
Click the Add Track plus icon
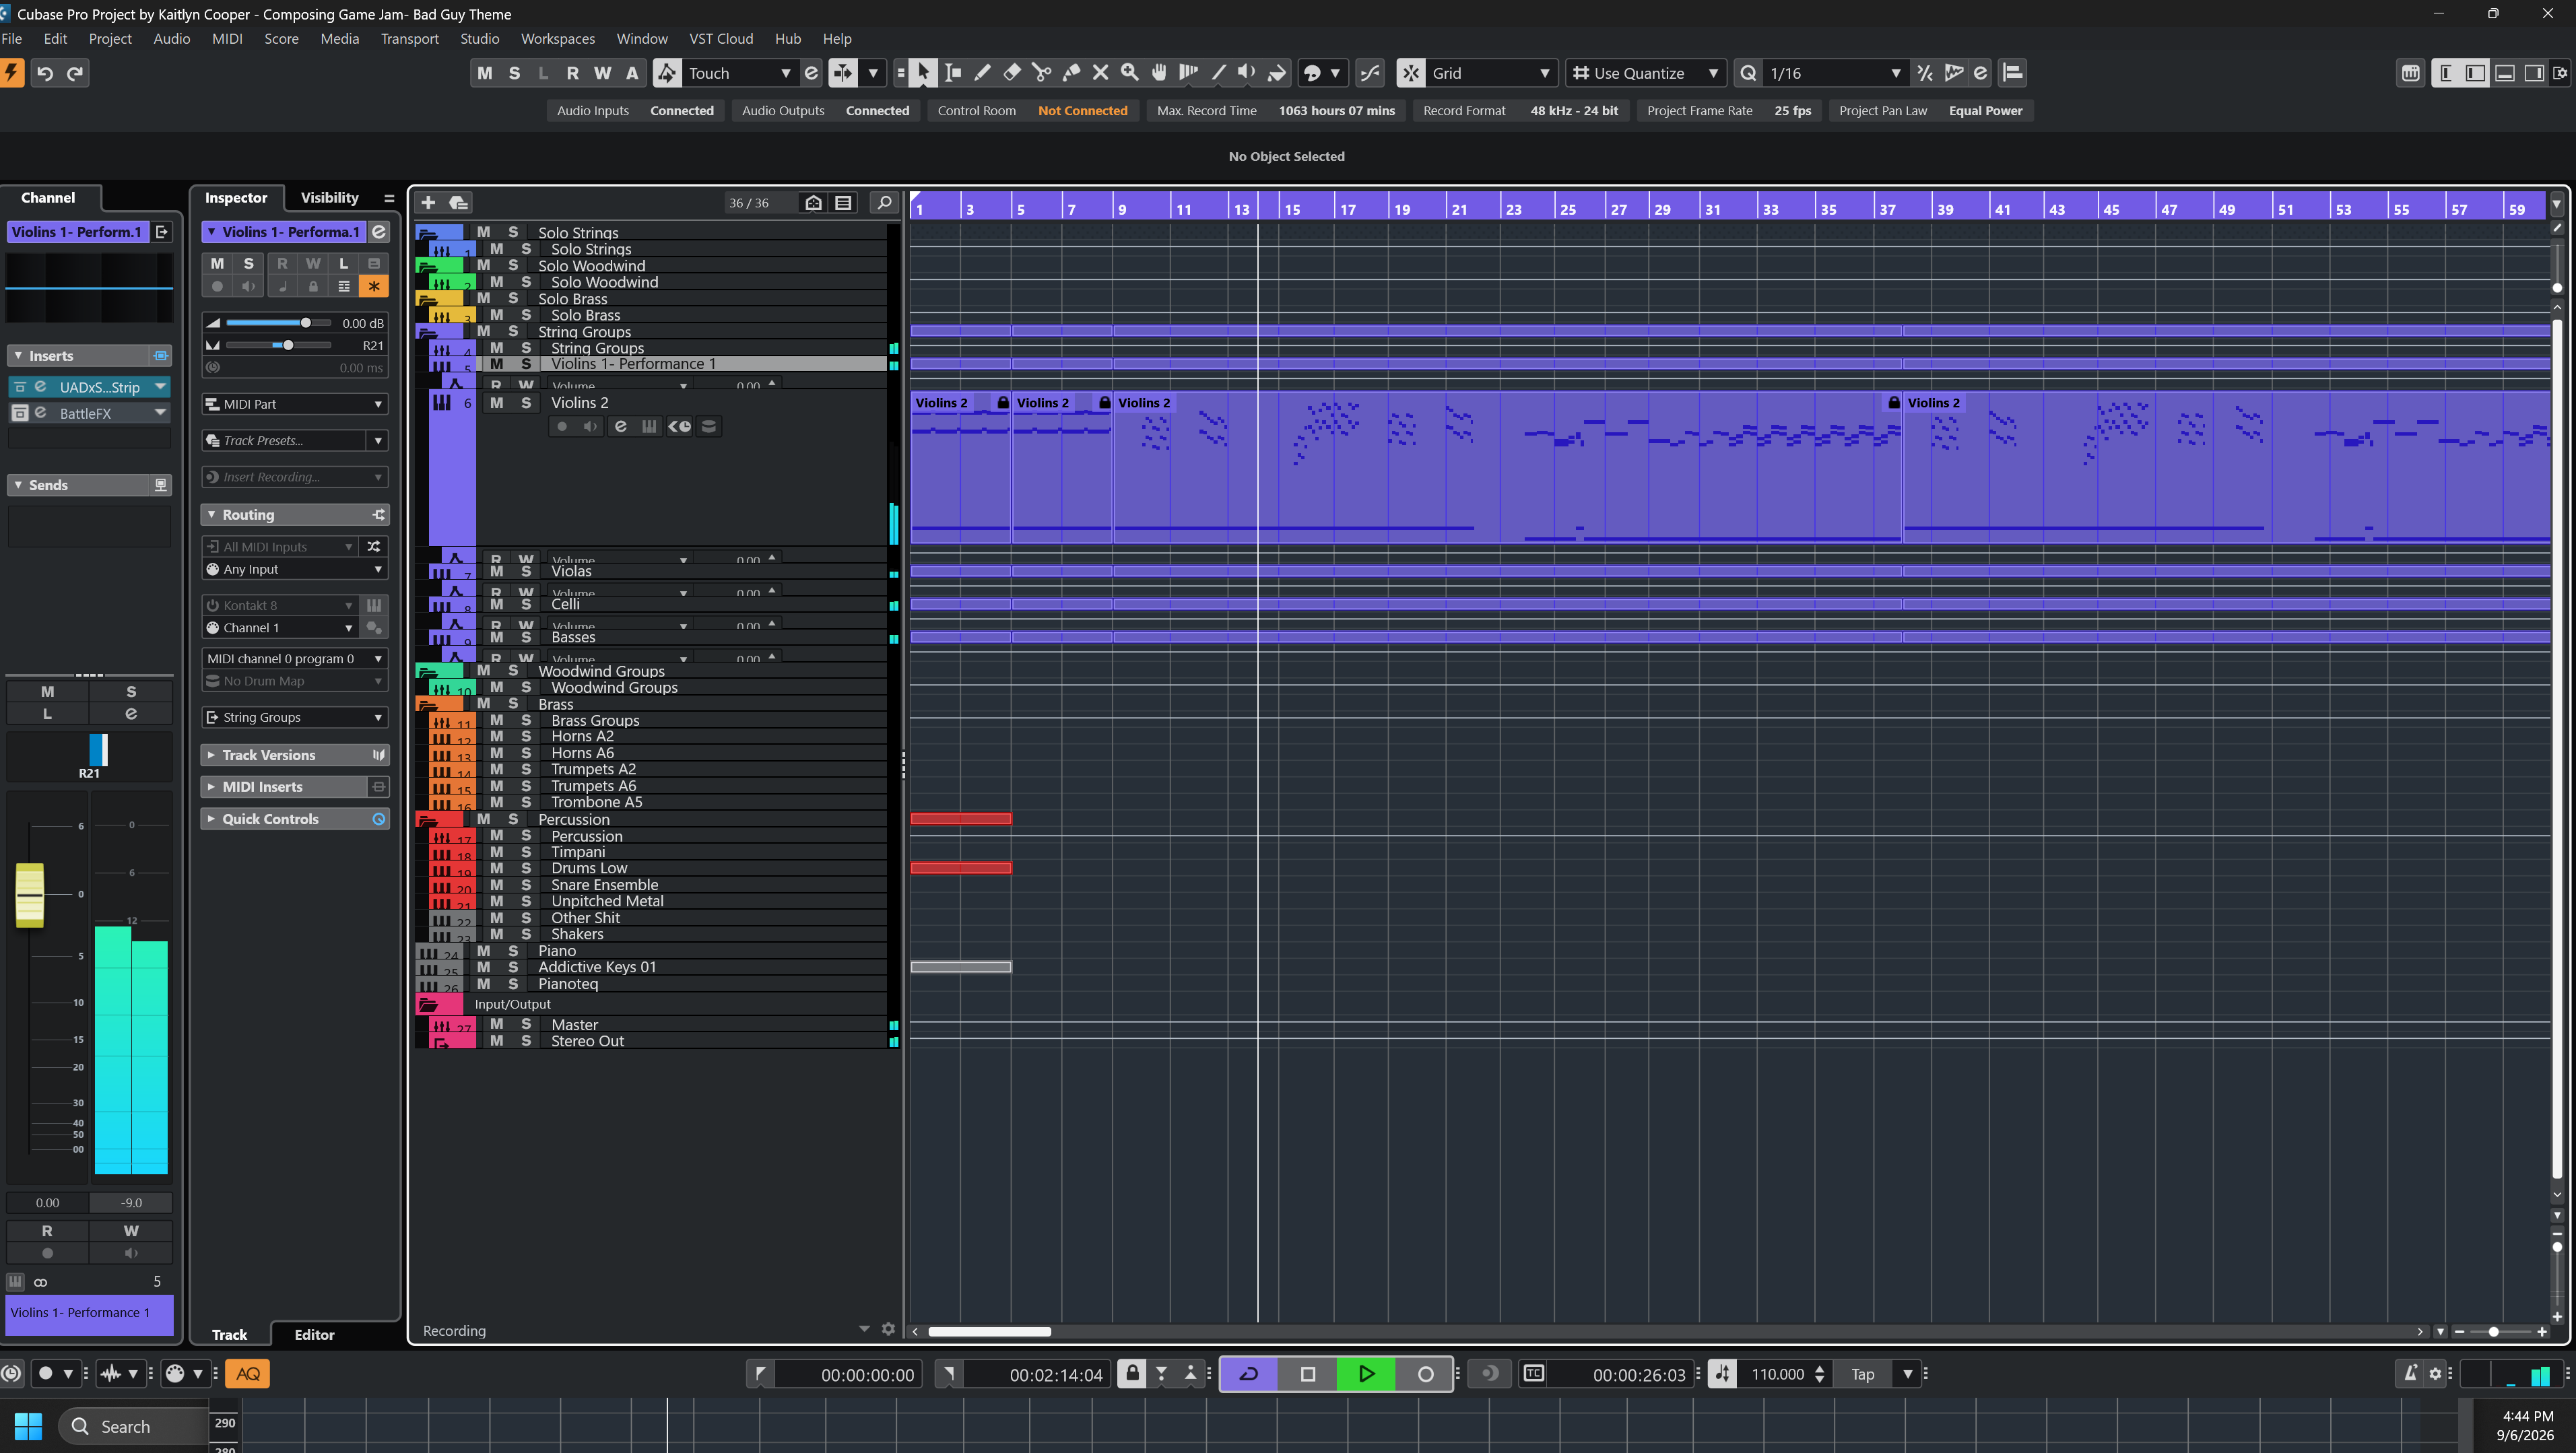428,202
